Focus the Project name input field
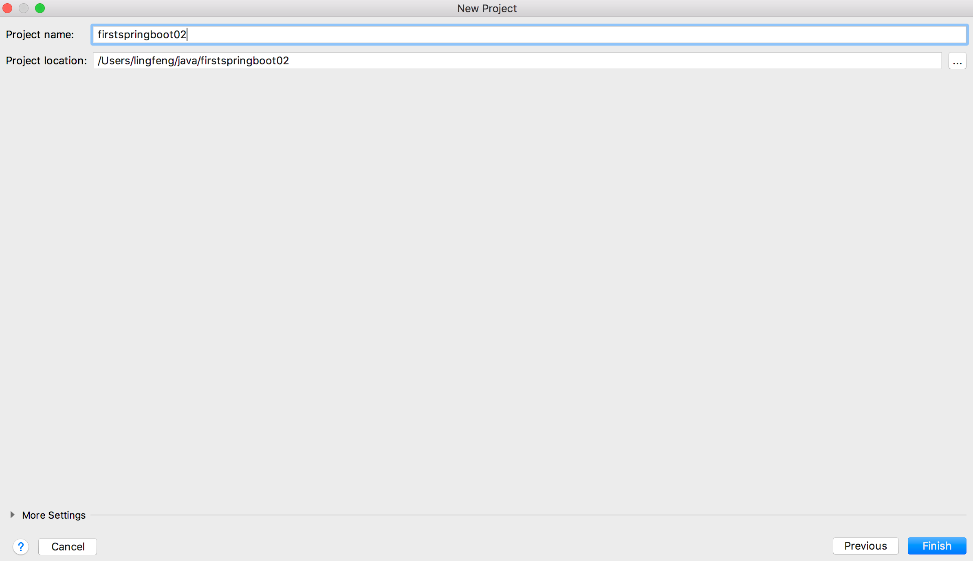Screen dimensions: 973x561 pos(530,35)
